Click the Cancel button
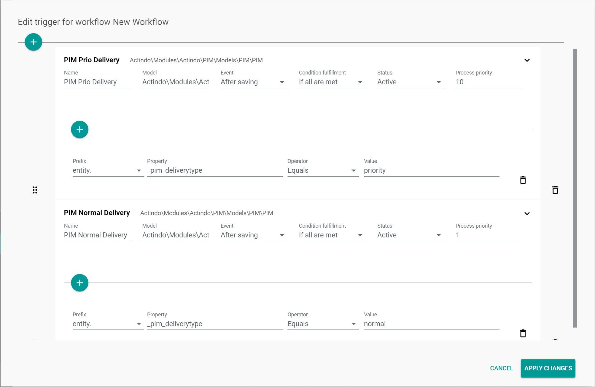This screenshot has width=595, height=387. click(x=502, y=368)
